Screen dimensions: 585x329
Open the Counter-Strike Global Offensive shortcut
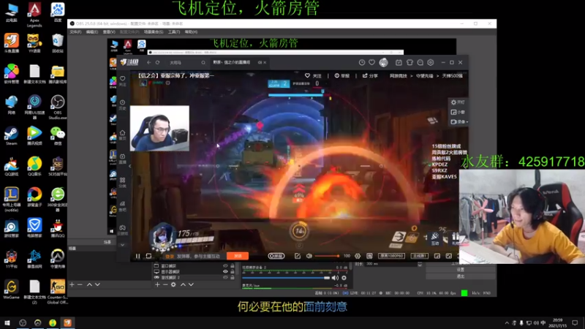(x=58, y=292)
